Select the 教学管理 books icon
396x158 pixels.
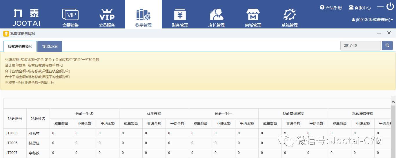[x=143, y=14]
